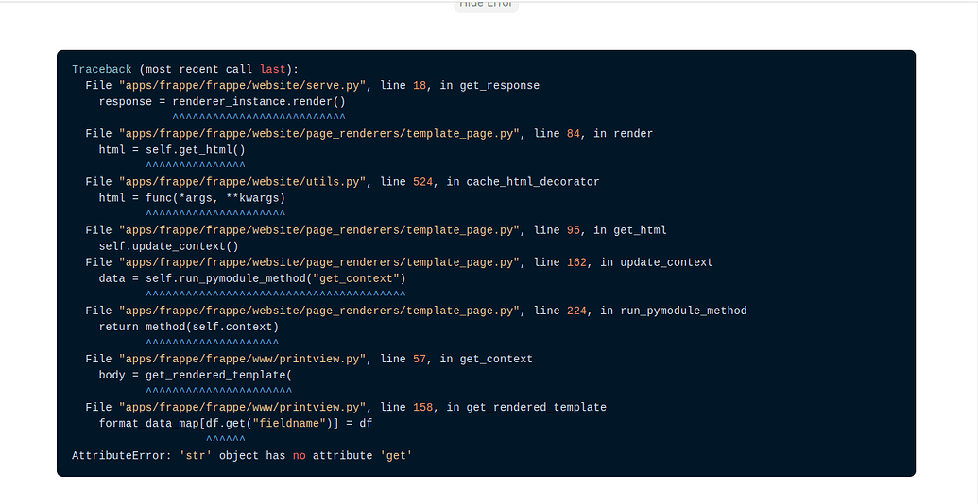Click line number 84 in traceback
Image resolution: width=978 pixels, height=504 pixels.
click(x=573, y=134)
